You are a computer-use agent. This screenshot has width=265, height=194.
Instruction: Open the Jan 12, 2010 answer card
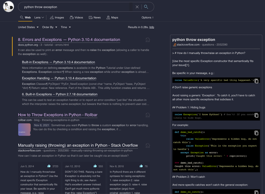coord(84,178)
